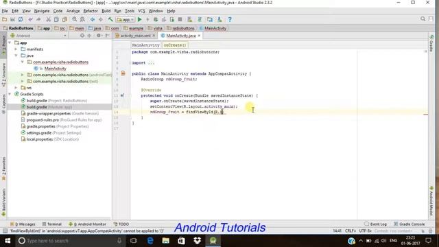The image size is (439, 247).
Task: Click the Search Everywhere magnifier icon
Action: click(x=423, y=19)
